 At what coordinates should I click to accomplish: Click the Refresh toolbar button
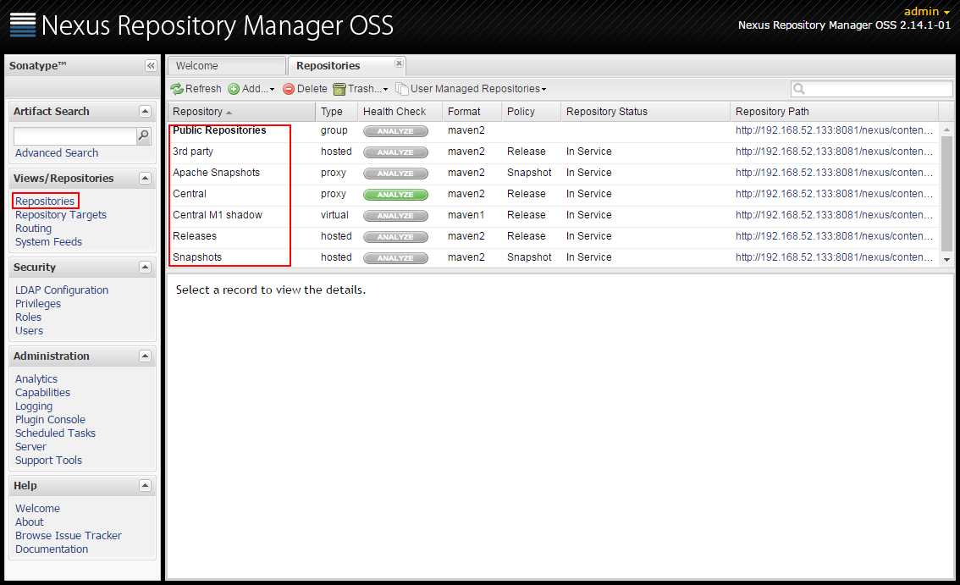pos(196,89)
